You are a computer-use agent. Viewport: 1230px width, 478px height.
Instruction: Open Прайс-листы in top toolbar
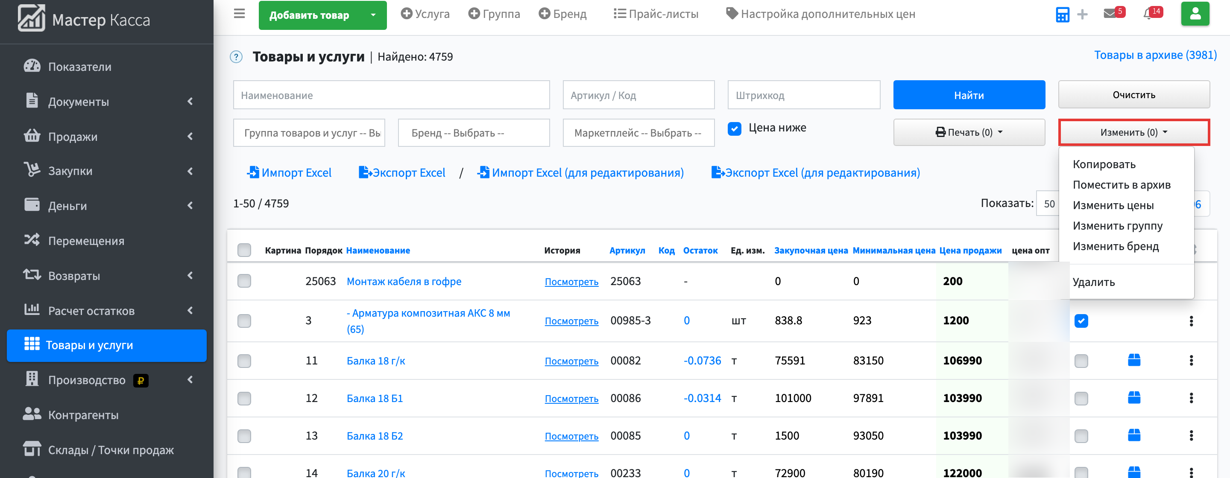point(656,14)
